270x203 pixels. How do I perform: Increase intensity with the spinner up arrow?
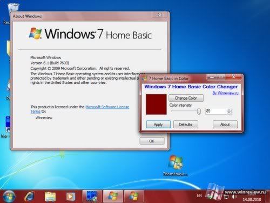pyautogui.click(x=229, y=109)
